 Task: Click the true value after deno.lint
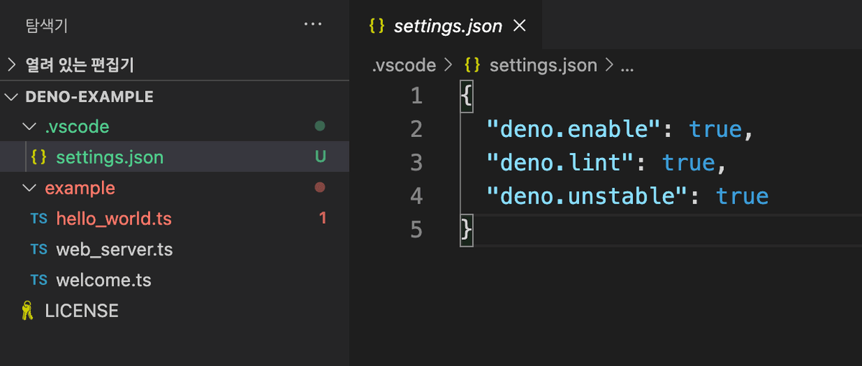689,162
